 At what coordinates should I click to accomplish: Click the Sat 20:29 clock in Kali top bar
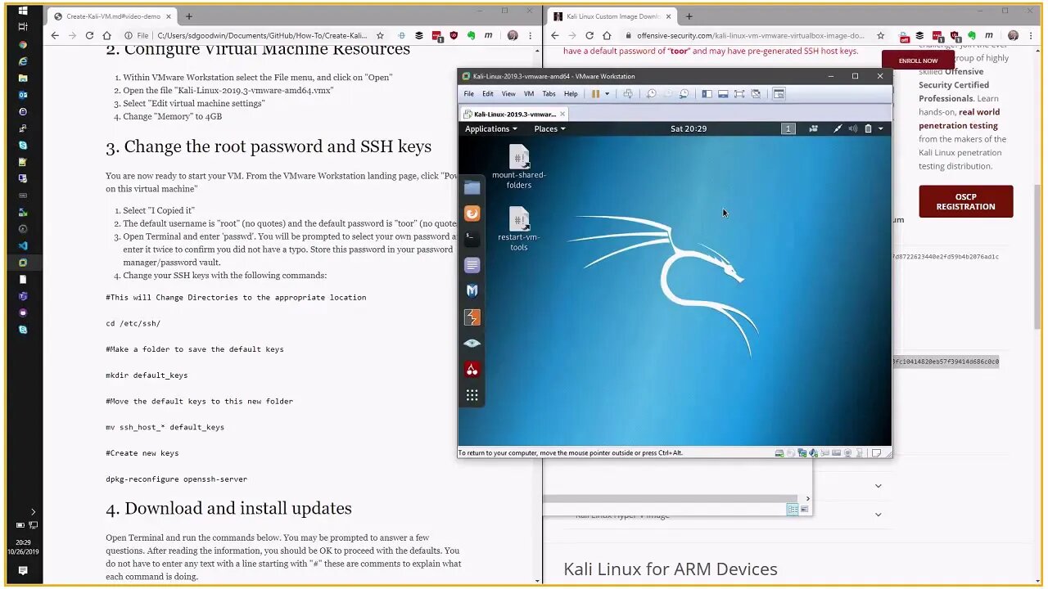688,128
